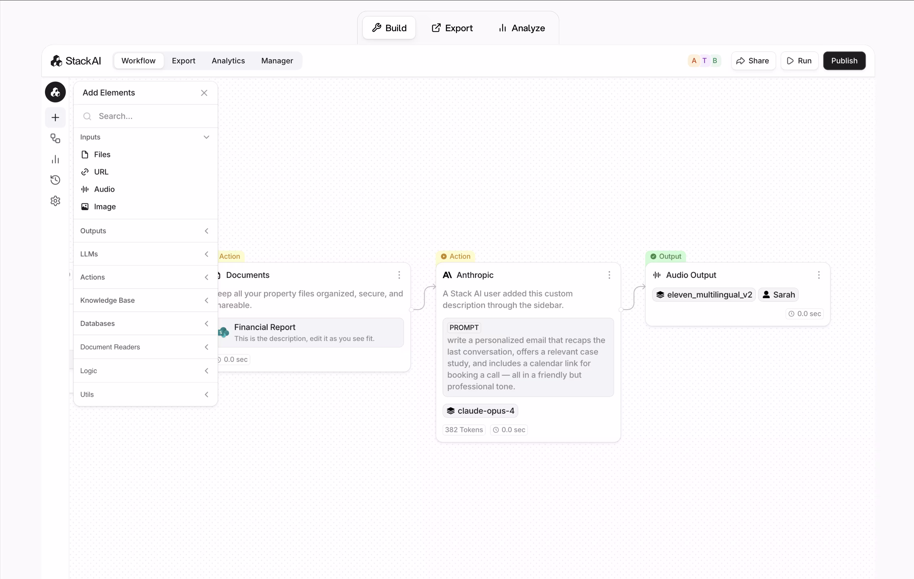The image size is (914, 579).
Task: Open the settings gear sidebar icon
Action: tap(55, 201)
